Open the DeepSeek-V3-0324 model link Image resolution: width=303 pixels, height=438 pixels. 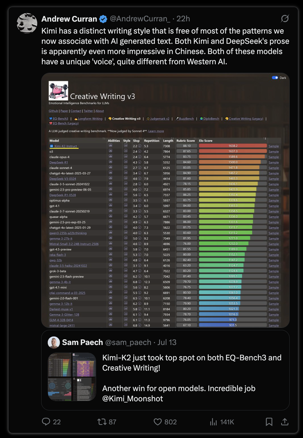(x=63, y=179)
